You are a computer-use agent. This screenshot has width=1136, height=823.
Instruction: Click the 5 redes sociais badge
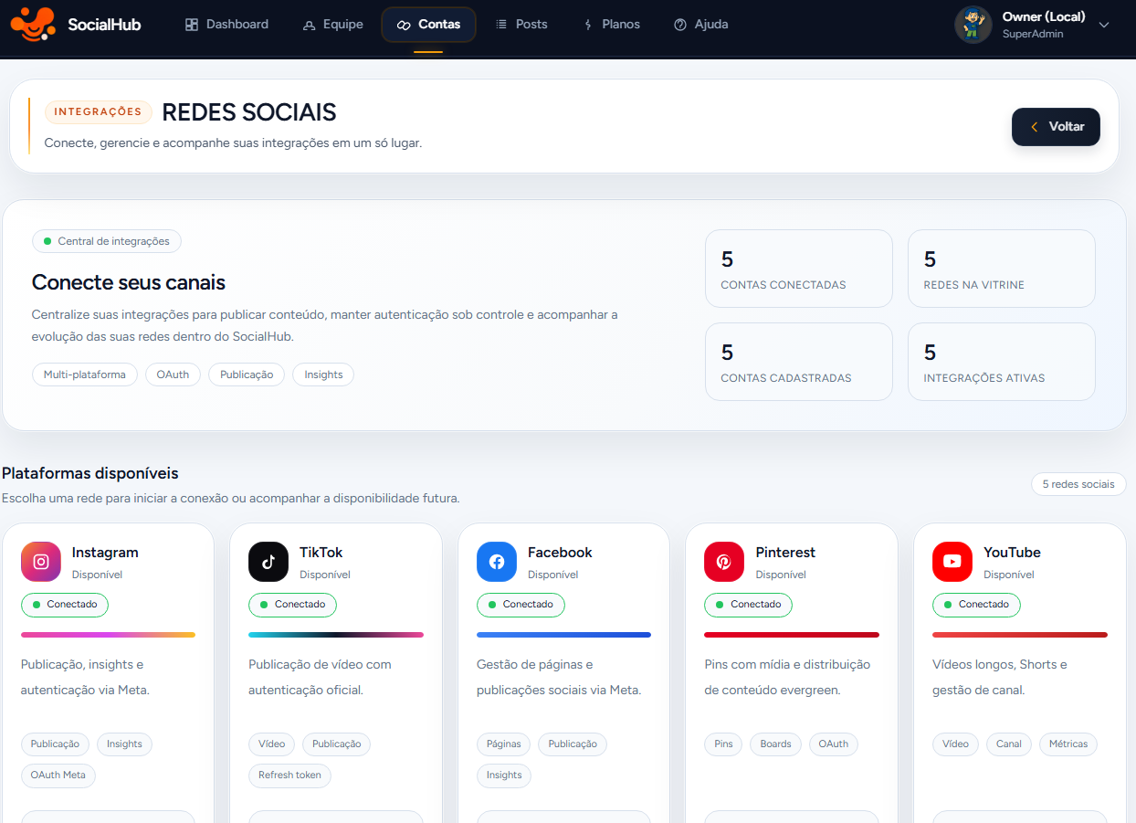click(1078, 484)
